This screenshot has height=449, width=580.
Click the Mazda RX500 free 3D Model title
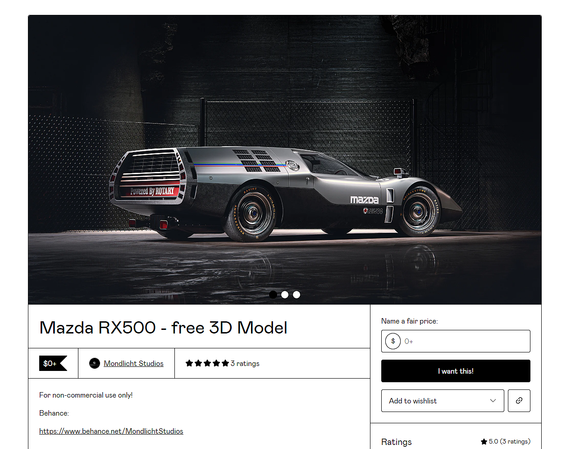click(x=163, y=328)
